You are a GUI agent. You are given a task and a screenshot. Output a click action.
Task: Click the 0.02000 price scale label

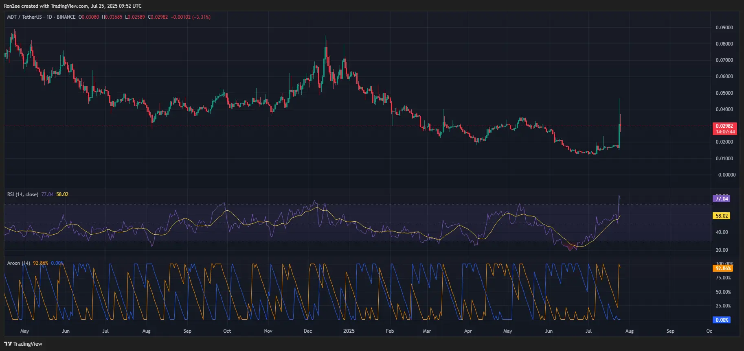tap(724, 142)
